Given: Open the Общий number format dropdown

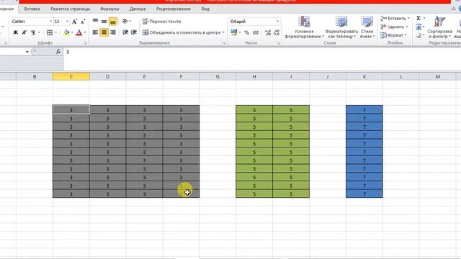Looking at the screenshot, I should tap(277, 22).
